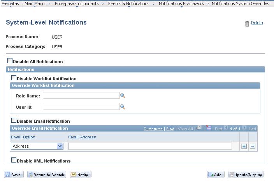This screenshot has height=182, width=274.
Task: Click the Role Name lookup magnifier icon
Action: pyautogui.click(x=123, y=95)
